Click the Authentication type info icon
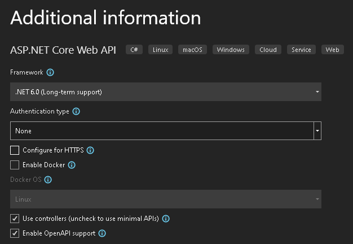 pos(76,111)
